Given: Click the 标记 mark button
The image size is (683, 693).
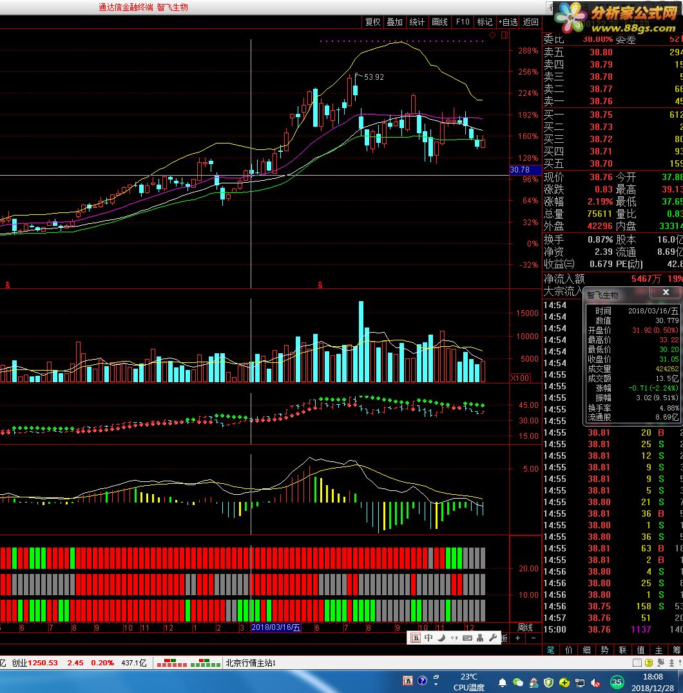Looking at the screenshot, I should (485, 22).
